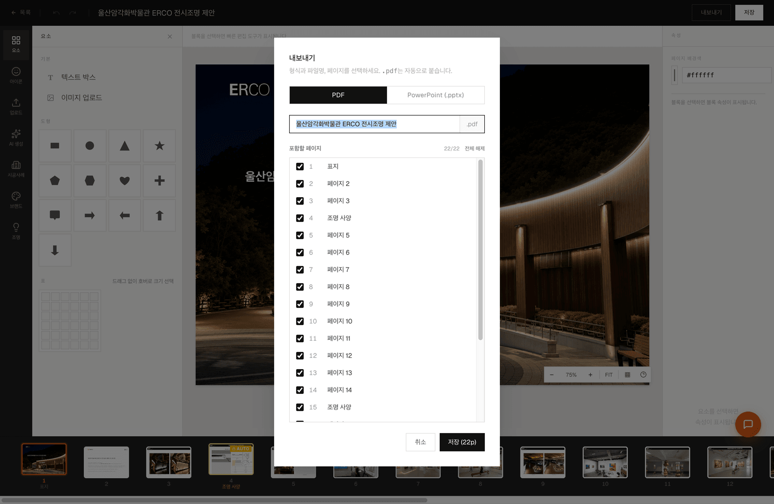
Task: Uncheck the page 4 조명 사양 checkbox
Action: click(x=300, y=218)
